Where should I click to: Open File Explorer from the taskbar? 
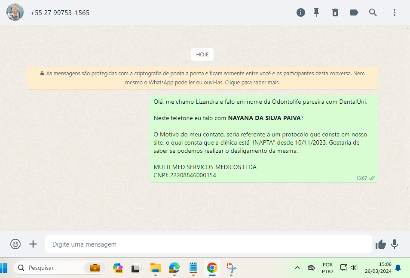pos(155,268)
